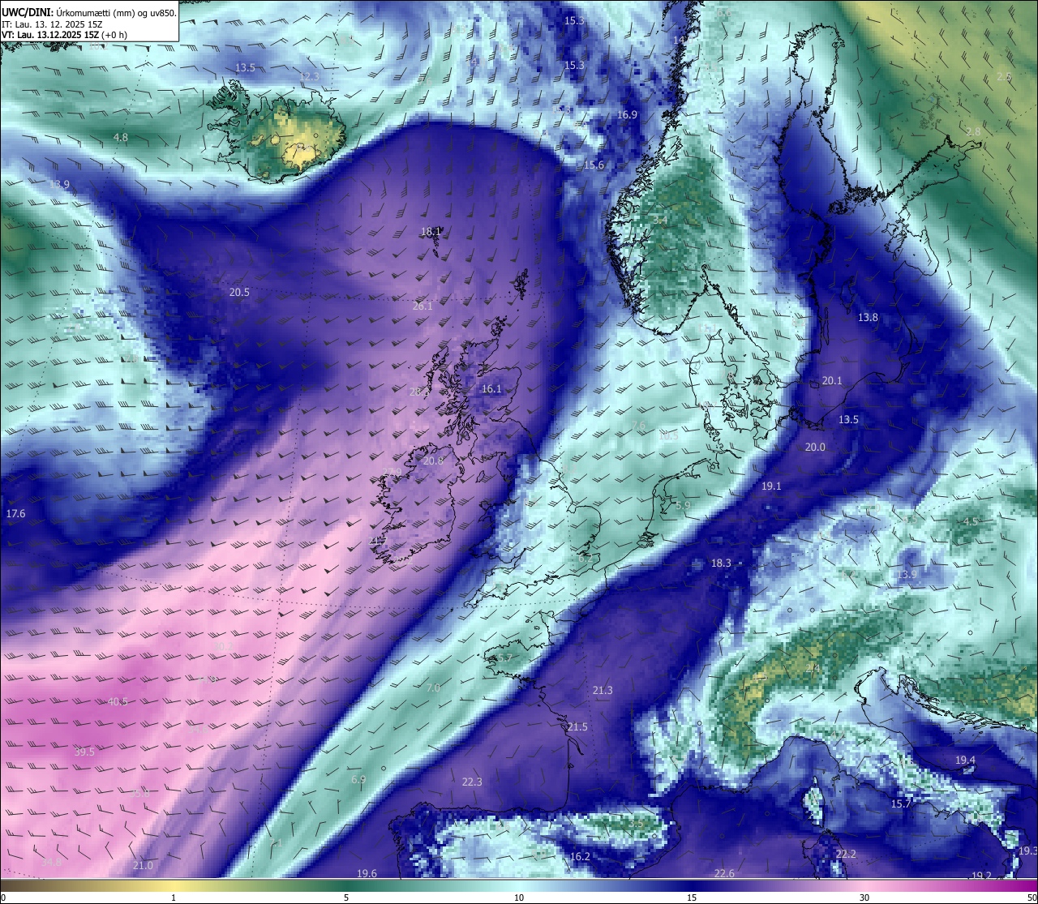The width and height of the screenshot is (1038, 904).
Task: Click the 20.8 value over Ireland
Action: tap(433, 461)
